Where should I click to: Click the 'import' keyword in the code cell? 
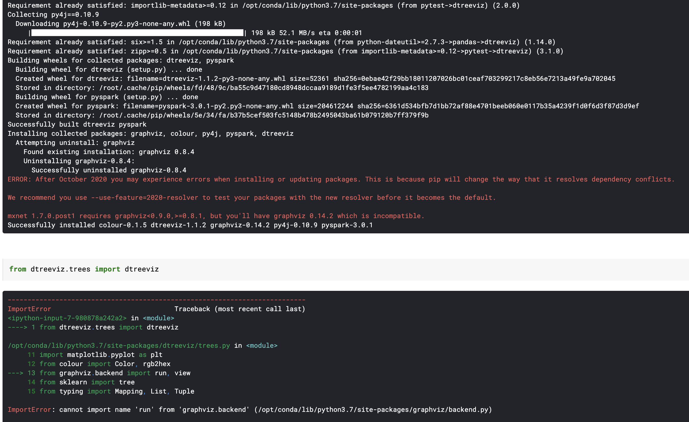pyautogui.click(x=107, y=269)
